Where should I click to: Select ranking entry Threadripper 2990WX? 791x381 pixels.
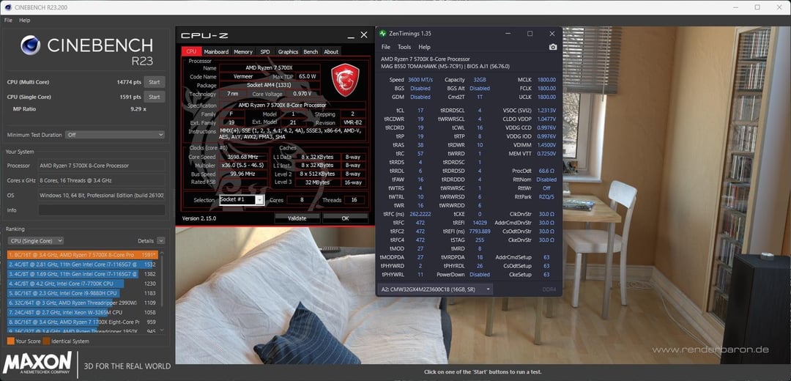(83, 303)
